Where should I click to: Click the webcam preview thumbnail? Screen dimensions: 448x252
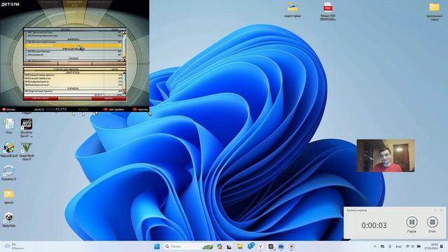pyautogui.click(x=386, y=155)
